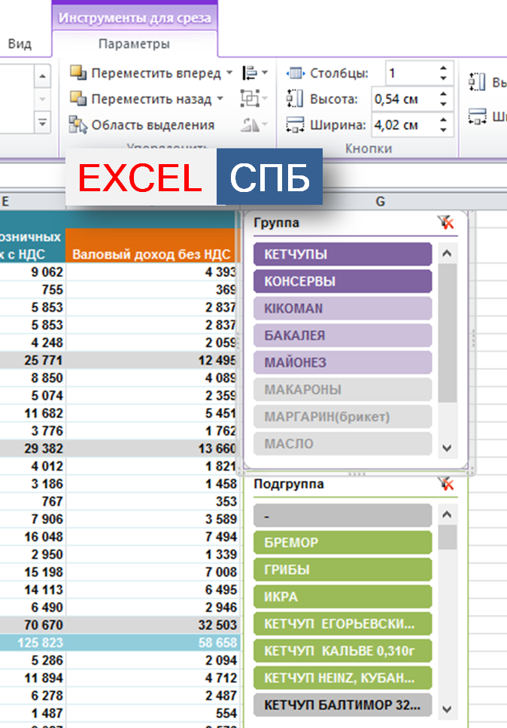
Task: Expand the gallery more-styles arrow
Action: pos(42,123)
